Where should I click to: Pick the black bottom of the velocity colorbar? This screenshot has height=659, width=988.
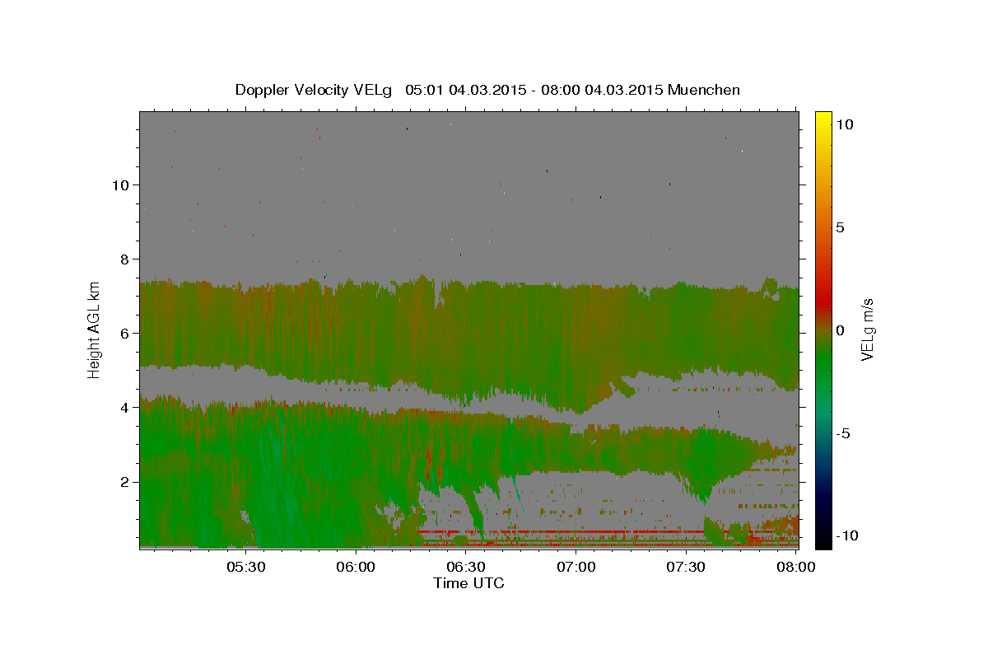click(x=823, y=541)
